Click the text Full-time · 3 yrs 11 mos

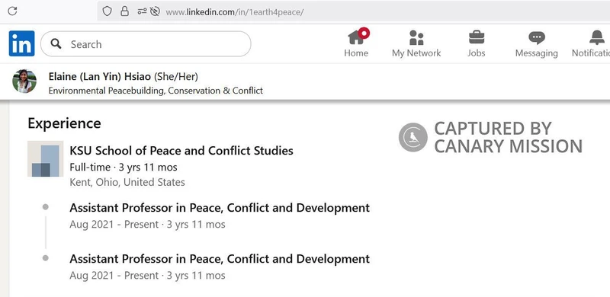[x=124, y=168]
